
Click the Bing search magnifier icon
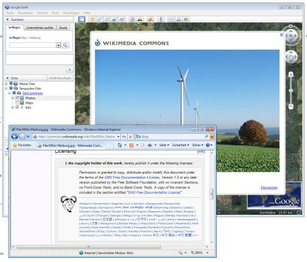click(x=207, y=136)
